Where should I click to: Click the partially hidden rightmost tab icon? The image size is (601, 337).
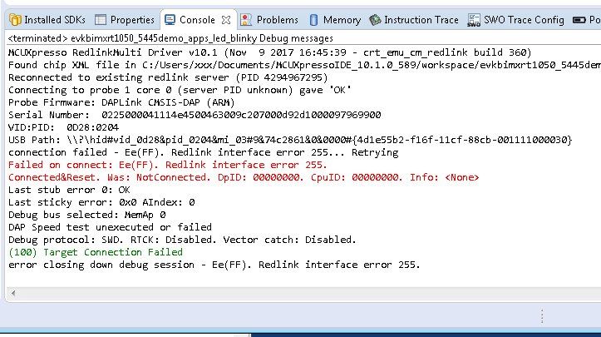[581, 19]
